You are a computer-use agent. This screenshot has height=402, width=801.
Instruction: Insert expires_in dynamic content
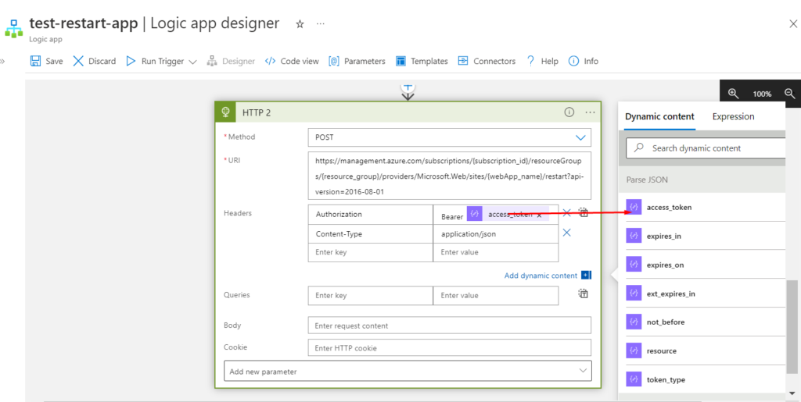pyautogui.click(x=705, y=236)
